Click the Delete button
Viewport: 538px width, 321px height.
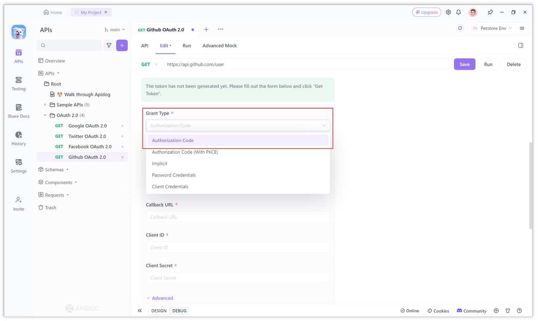click(x=514, y=64)
